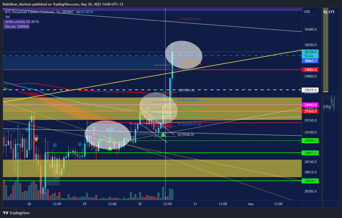Select the Bitcoin 350DMA indicator legend
The height and width of the screenshot is (218, 342).
point(17,27)
